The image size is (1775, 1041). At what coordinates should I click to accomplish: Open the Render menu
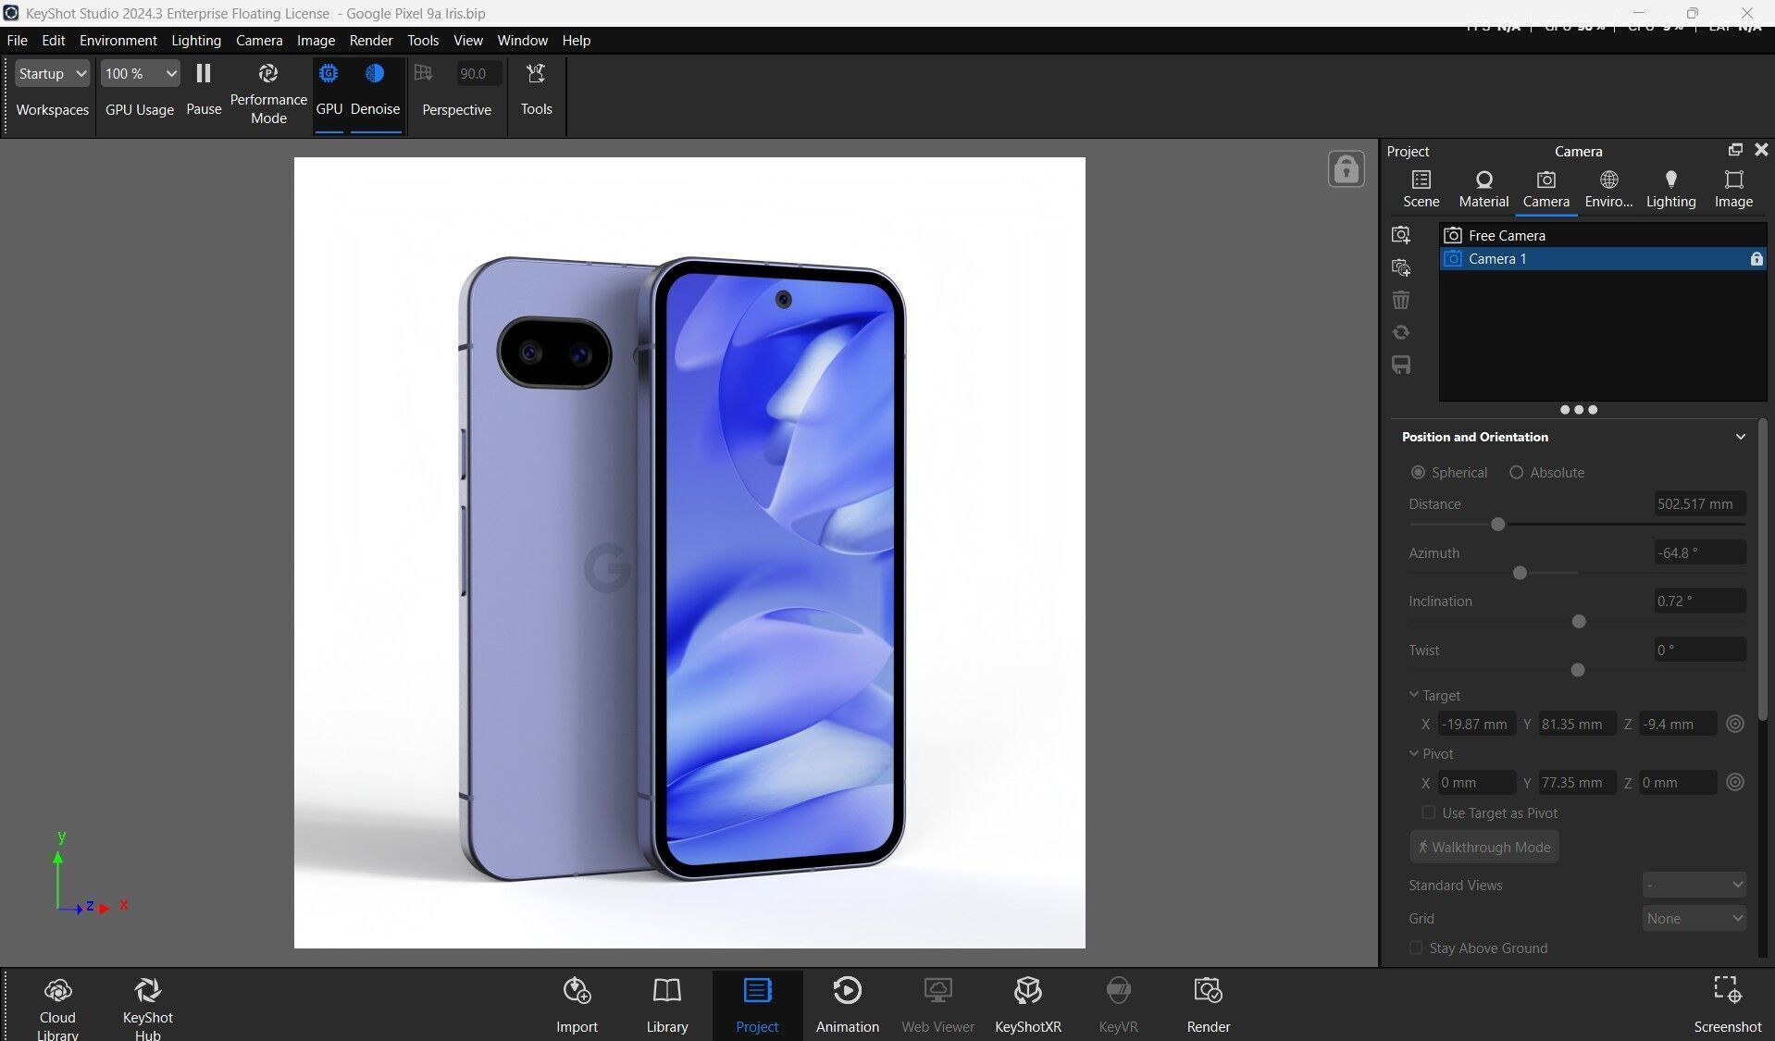point(371,41)
